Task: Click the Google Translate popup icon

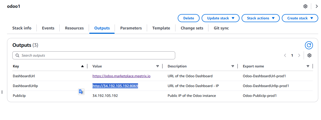Action: click(x=81, y=92)
